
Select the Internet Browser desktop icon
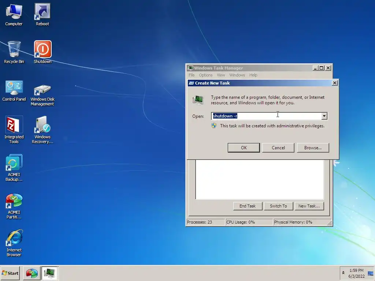14,243
